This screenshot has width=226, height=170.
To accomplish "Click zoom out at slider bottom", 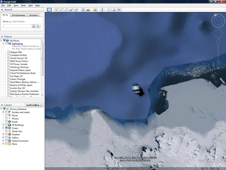I will click(218, 63).
